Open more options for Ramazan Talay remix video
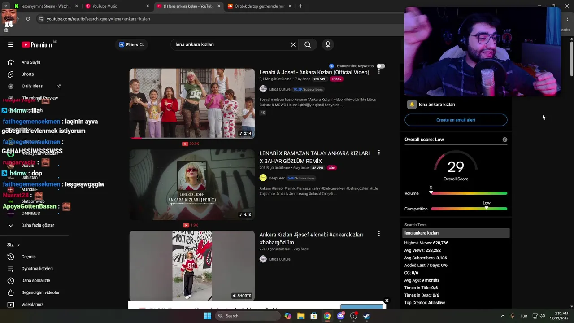 [x=379, y=153]
